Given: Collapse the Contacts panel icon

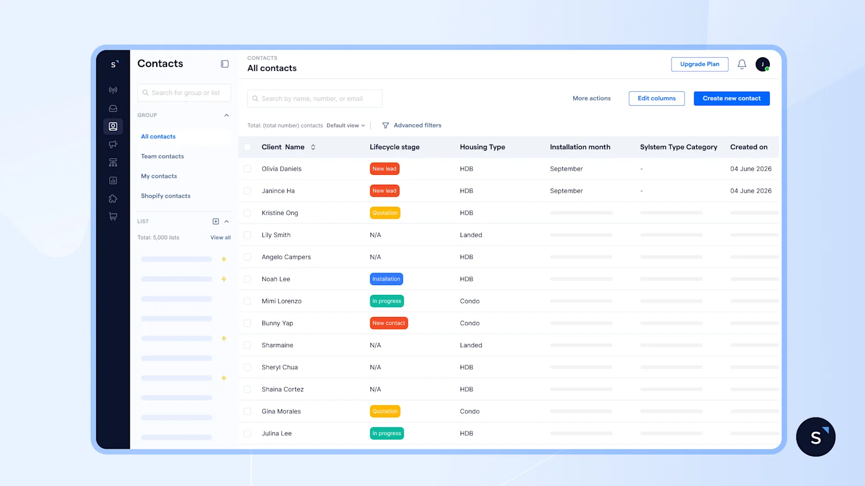Looking at the screenshot, I should 225,64.
